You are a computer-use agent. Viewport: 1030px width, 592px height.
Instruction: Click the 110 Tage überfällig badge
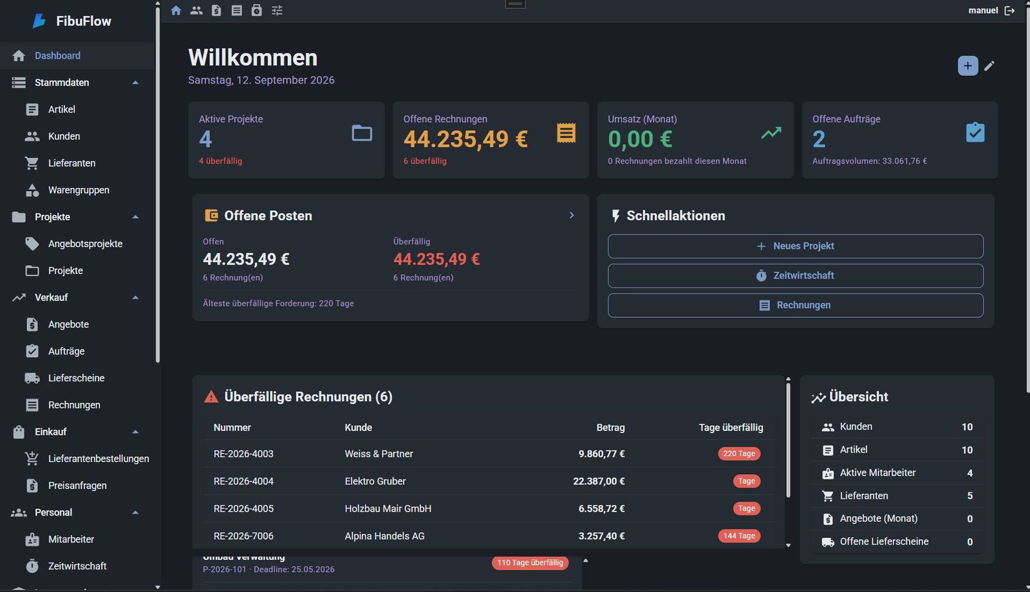[530, 562]
